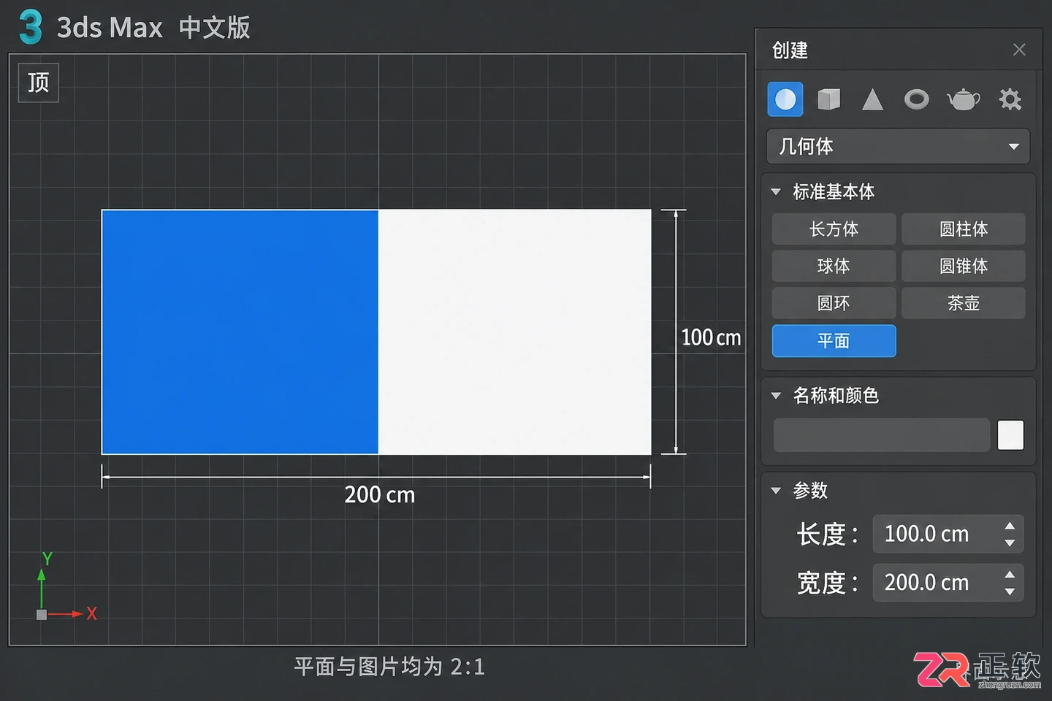Screen dimensions: 1052x701
Task: Click the 3ds Max logo icon
Action: [30, 27]
